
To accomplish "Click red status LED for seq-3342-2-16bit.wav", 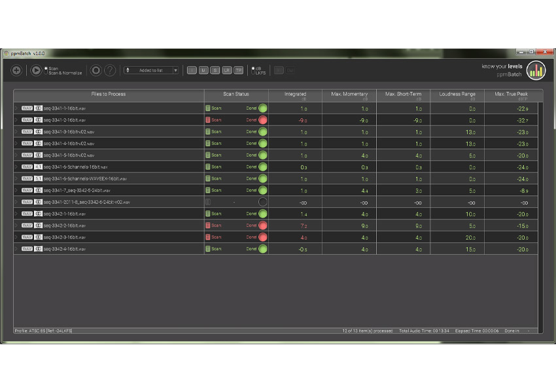I will 263,225.
